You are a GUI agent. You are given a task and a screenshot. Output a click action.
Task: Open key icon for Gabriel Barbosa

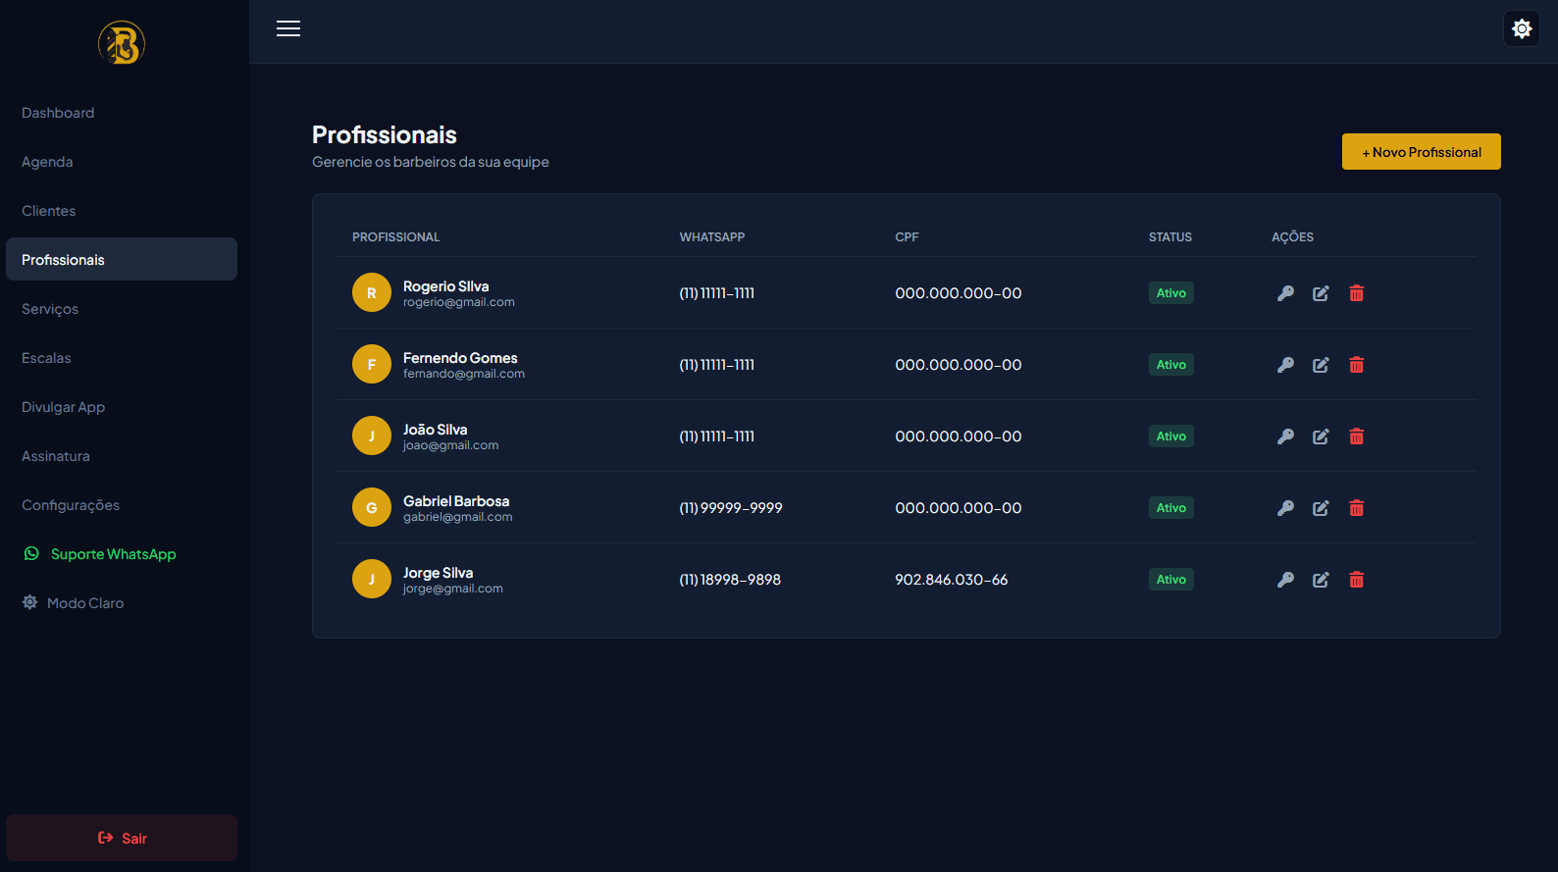coord(1285,508)
